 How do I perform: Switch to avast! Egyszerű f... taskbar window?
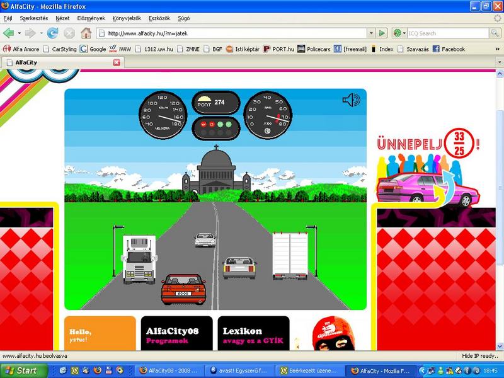(240, 370)
